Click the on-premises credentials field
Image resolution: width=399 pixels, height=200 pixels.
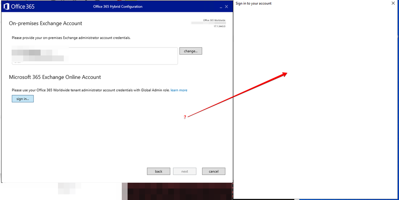coord(95,56)
